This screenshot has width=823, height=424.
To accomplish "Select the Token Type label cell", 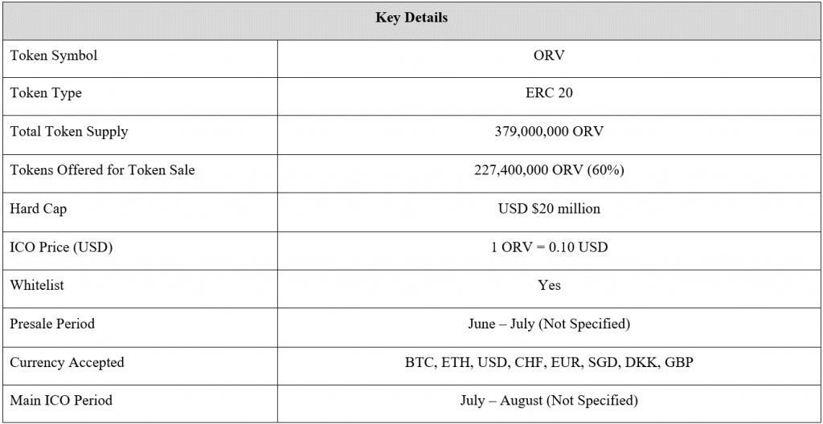I will 46,93.
